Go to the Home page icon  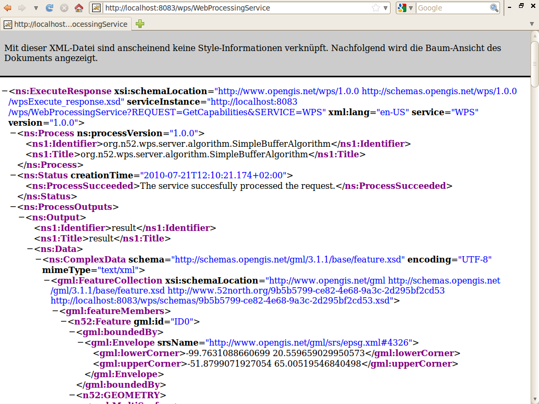78,8
